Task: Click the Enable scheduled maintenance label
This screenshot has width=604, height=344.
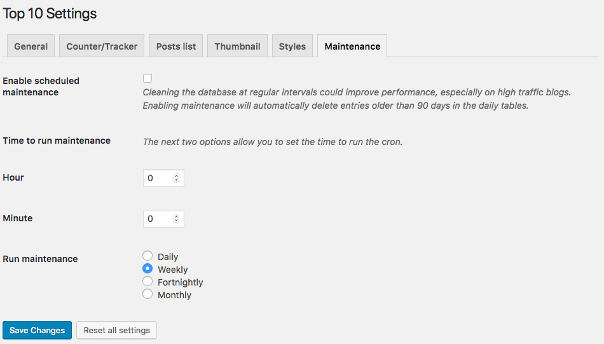Action: click(x=41, y=86)
